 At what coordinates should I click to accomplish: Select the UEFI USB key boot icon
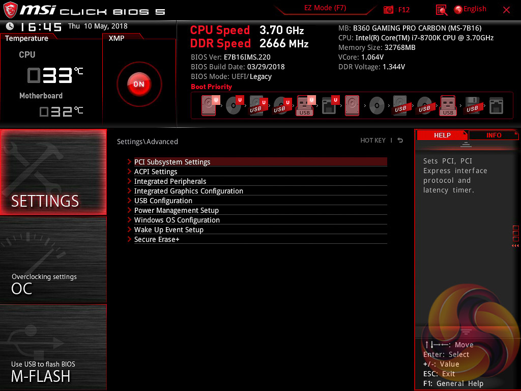tap(305, 105)
